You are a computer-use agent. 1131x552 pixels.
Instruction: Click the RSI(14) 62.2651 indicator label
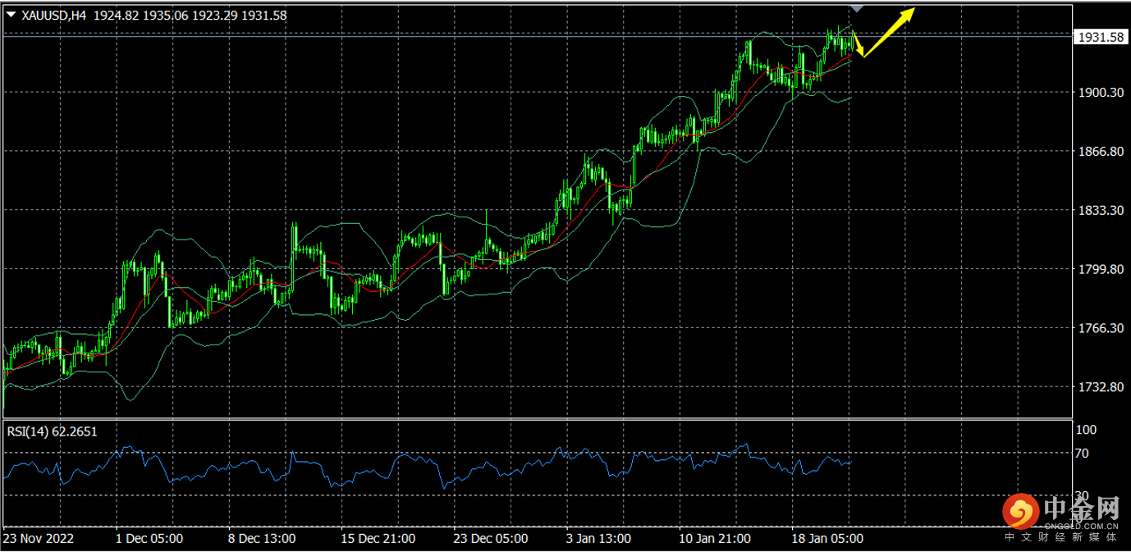[x=53, y=431]
